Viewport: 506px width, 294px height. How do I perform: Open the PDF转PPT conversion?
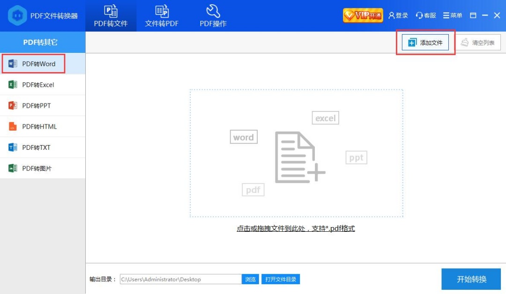[x=43, y=106]
